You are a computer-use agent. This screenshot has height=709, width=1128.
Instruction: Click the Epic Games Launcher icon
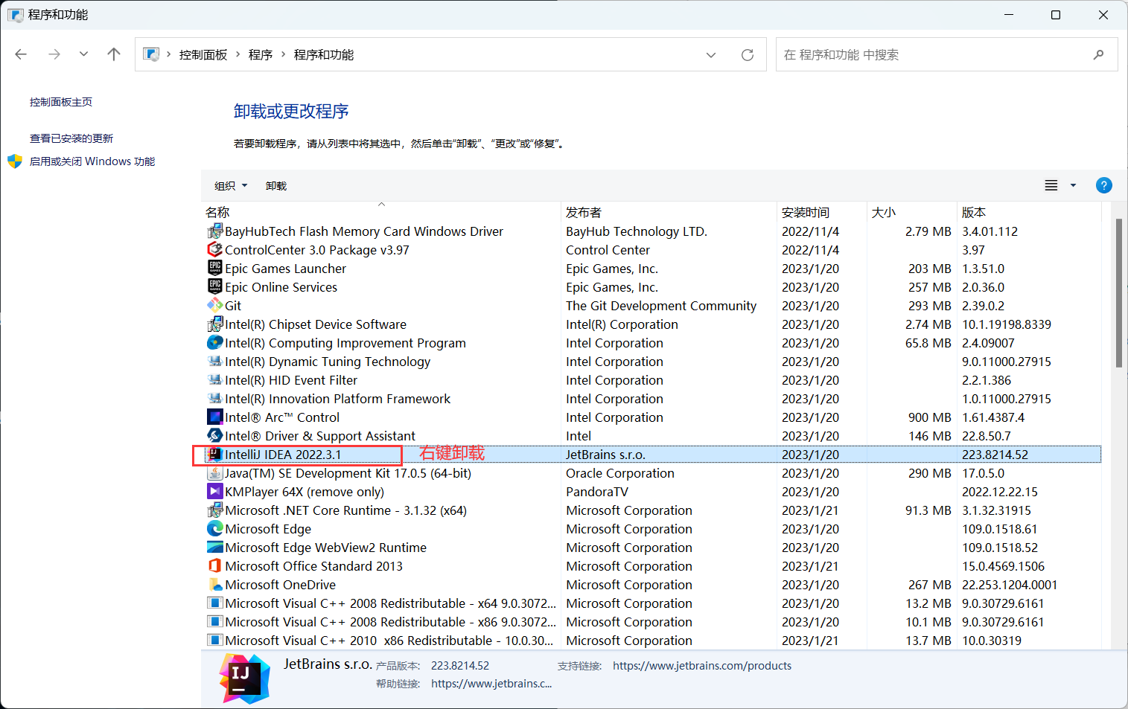[x=215, y=268]
